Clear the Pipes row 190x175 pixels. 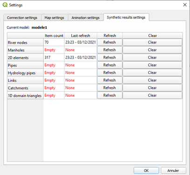tap(152, 65)
